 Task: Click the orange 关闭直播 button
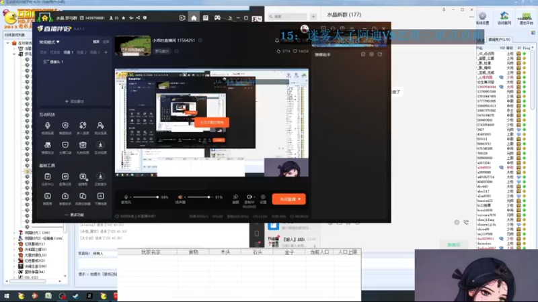click(289, 199)
